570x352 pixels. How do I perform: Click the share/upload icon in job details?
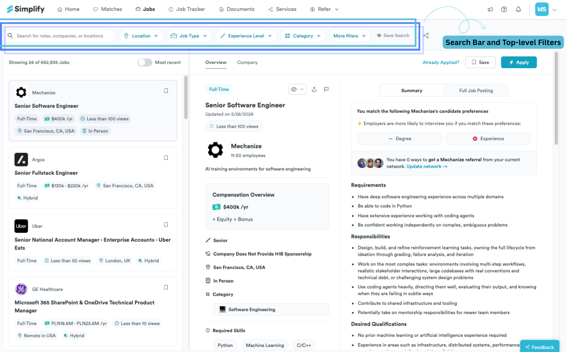[x=314, y=89]
